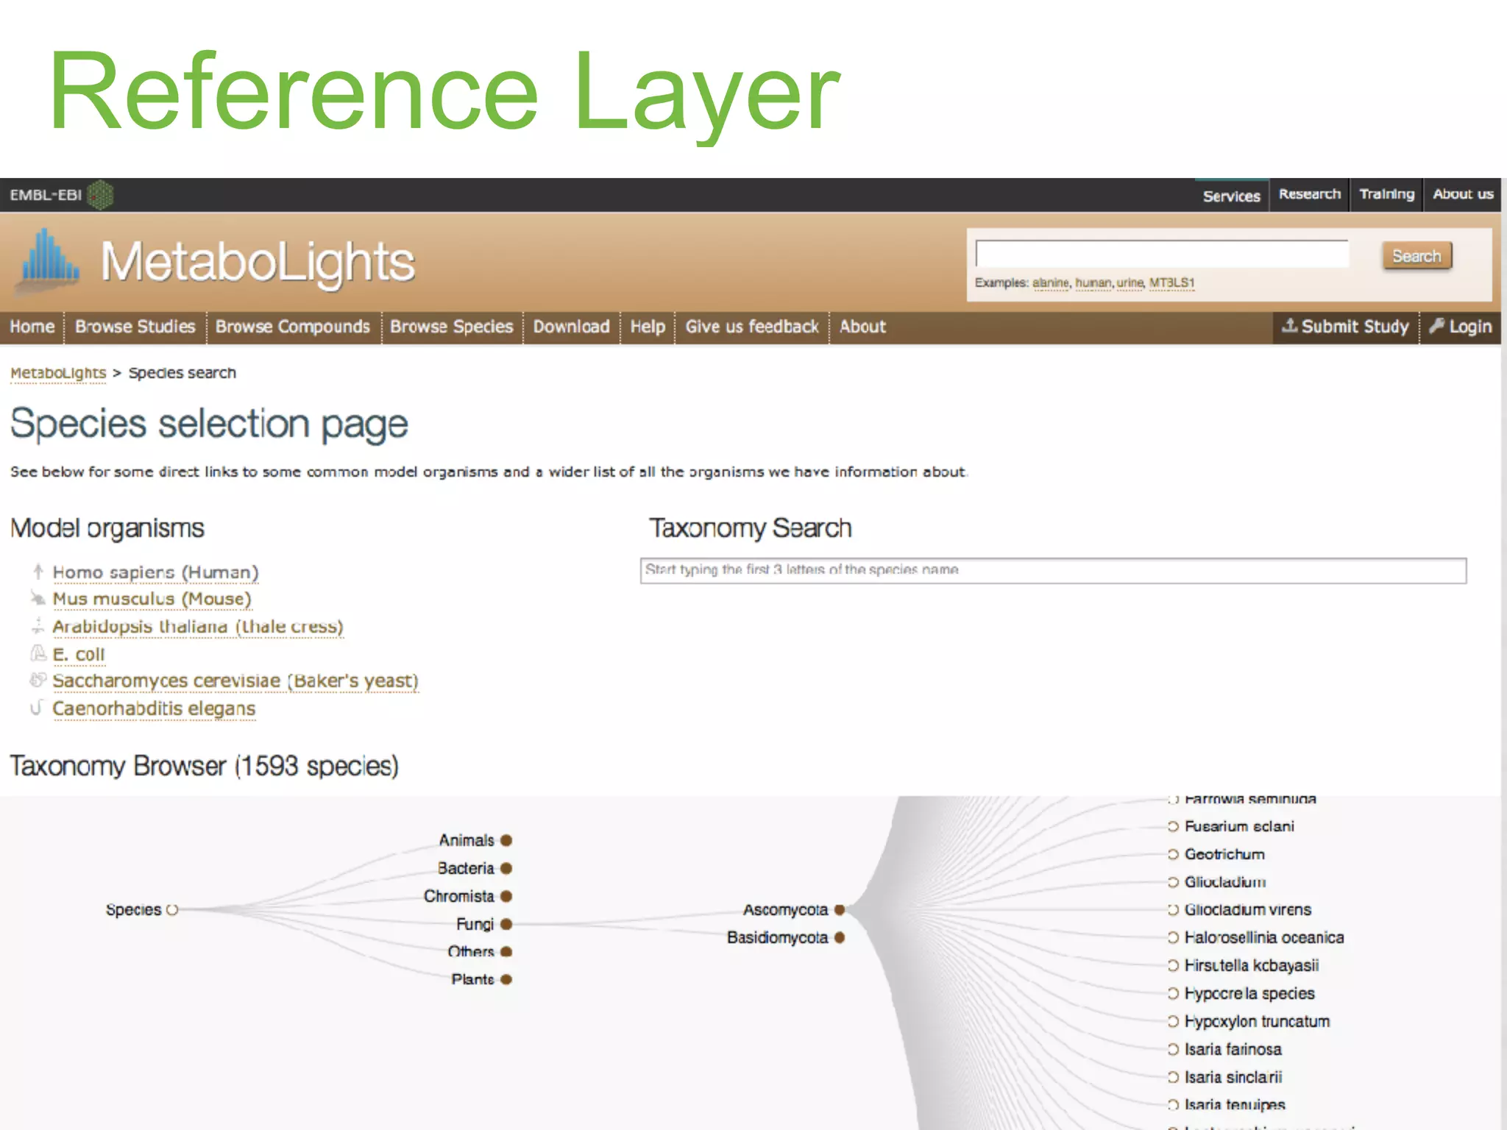Click the plant icon beside Arabidopsis thaliana
The image size is (1507, 1130).
(x=38, y=626)
